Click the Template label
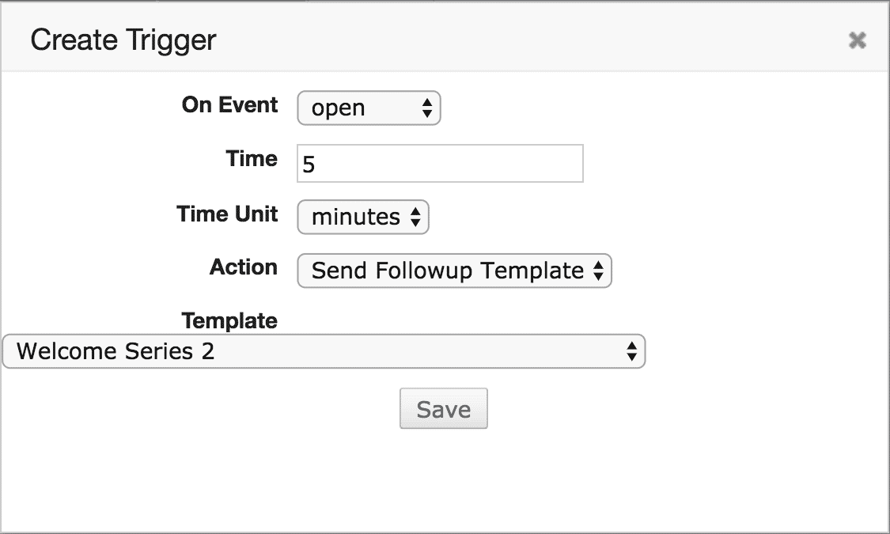 point(229,320)
